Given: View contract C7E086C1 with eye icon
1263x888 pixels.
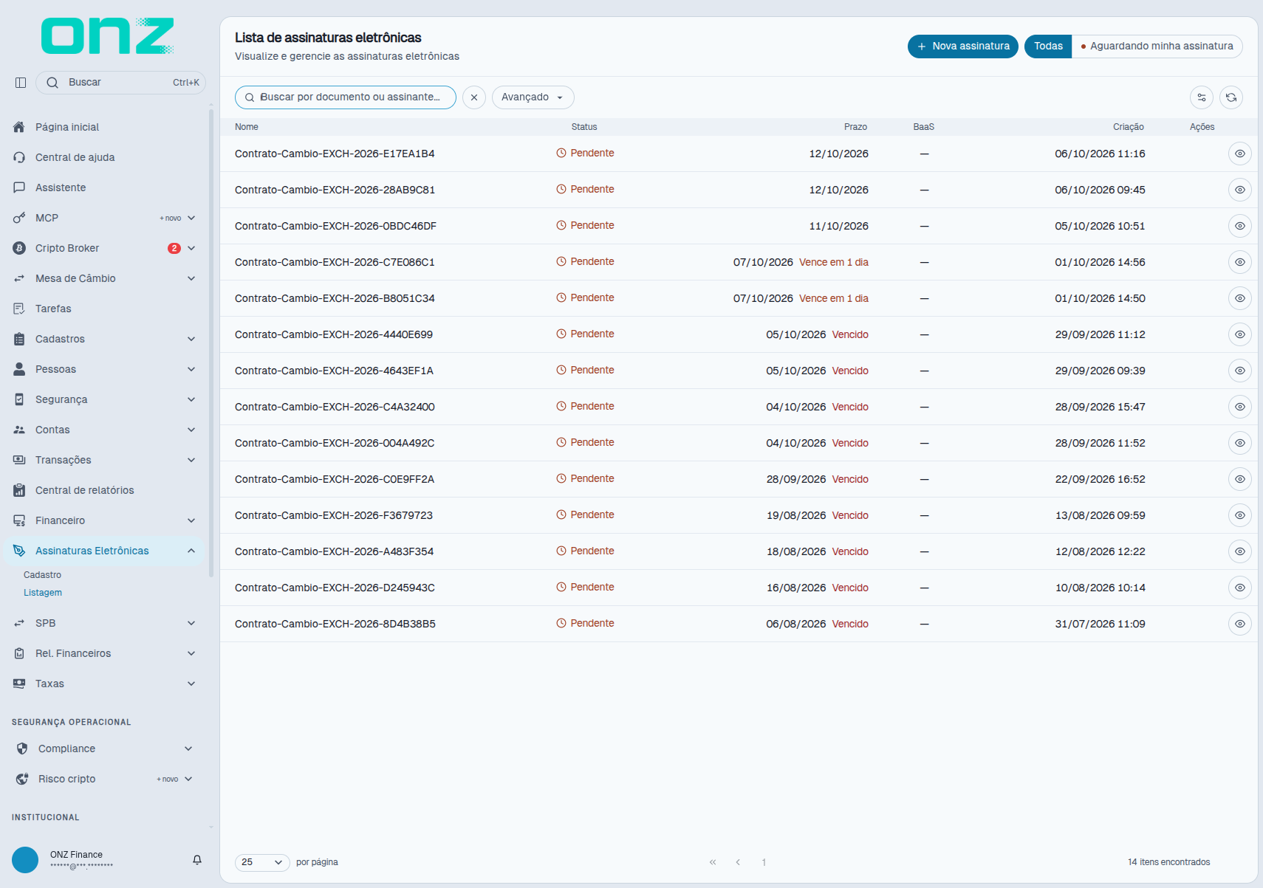Looking at the screenshot, I should [x=1240, y=262].
